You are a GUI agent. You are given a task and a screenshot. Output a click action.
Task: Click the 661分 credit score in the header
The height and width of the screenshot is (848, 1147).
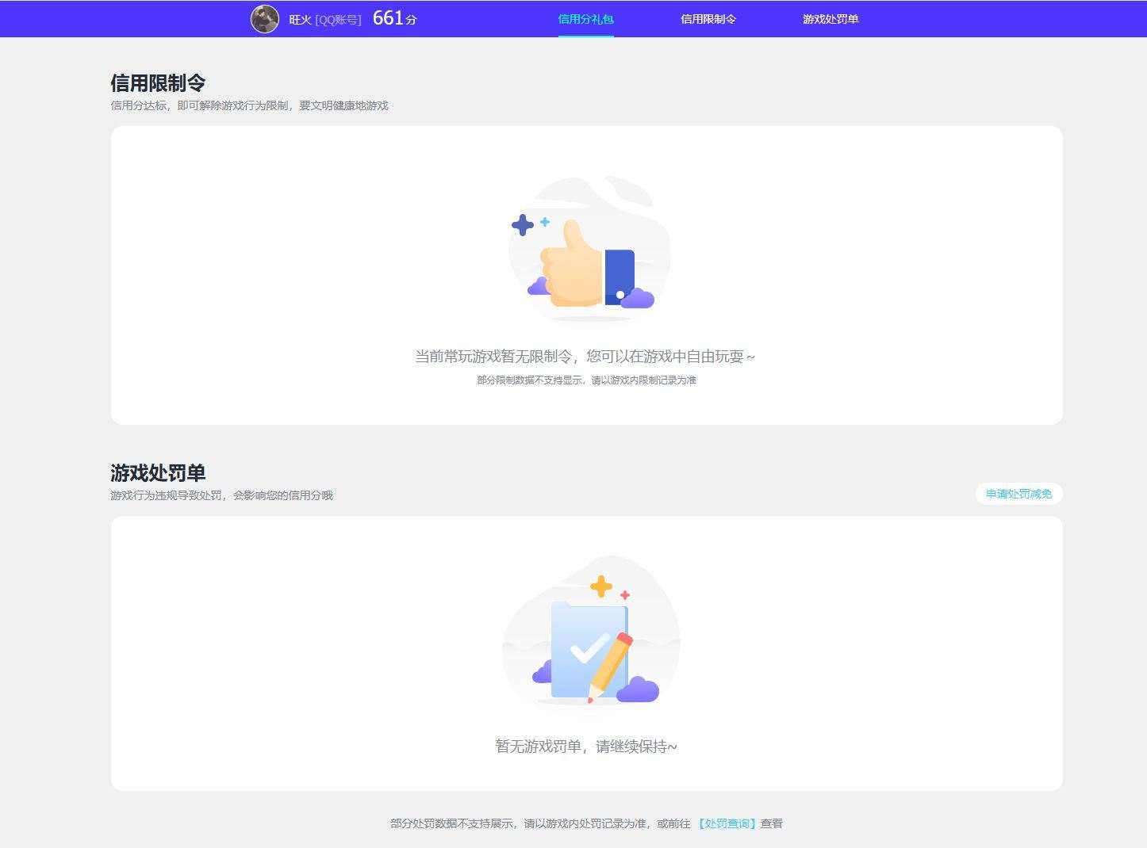(394, 18)
